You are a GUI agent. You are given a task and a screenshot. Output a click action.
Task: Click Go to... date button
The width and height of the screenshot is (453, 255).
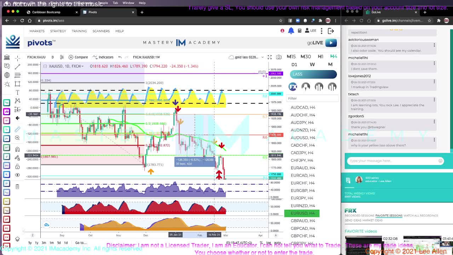81,243
